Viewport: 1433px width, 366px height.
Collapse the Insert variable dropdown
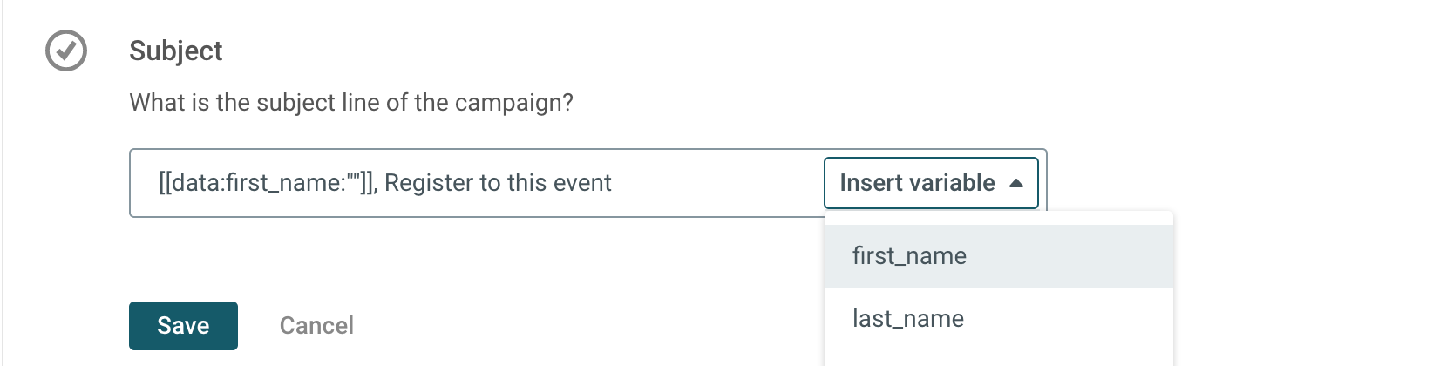coord(931,183)
